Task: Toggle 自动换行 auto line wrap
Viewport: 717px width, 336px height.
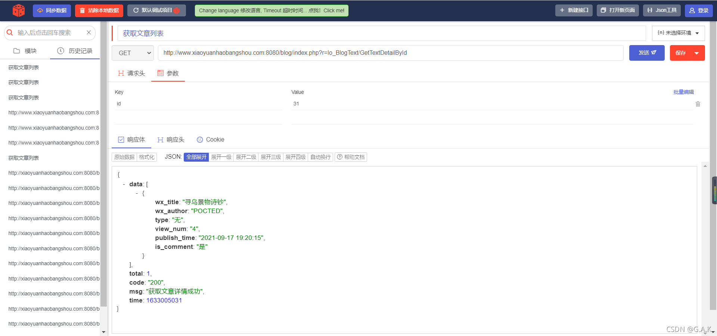Action: 320,157
